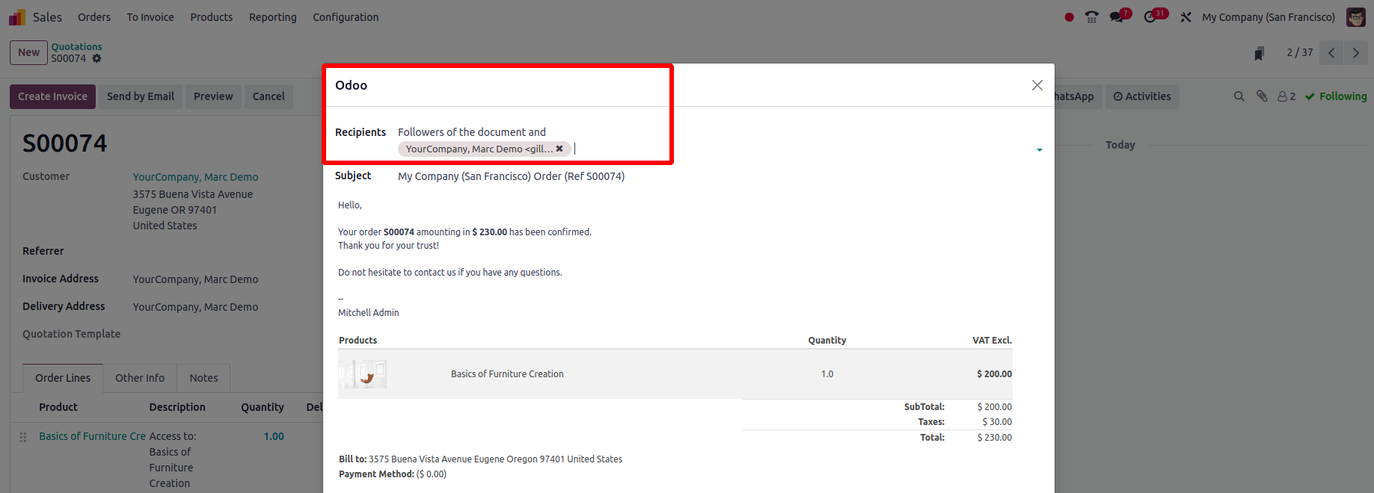
Task: Toggle the Following status
Action: (1336, 96)
